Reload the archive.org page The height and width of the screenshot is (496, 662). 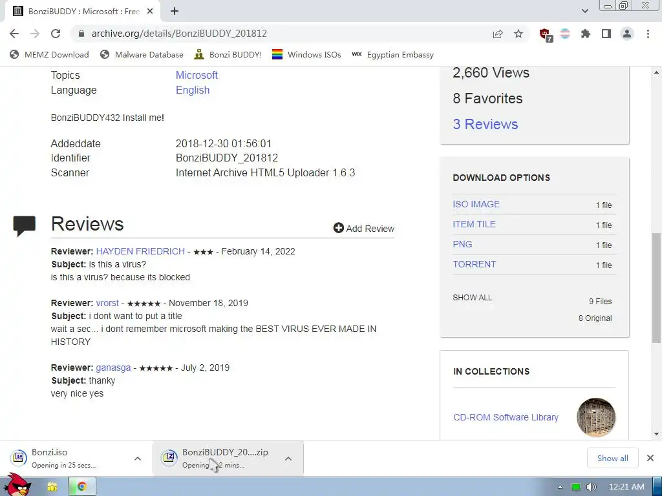56,34
